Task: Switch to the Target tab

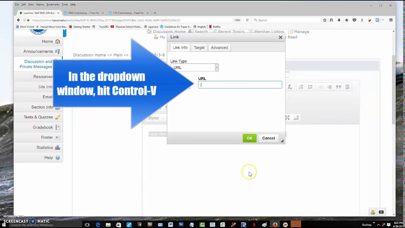Action: [199, 47]
